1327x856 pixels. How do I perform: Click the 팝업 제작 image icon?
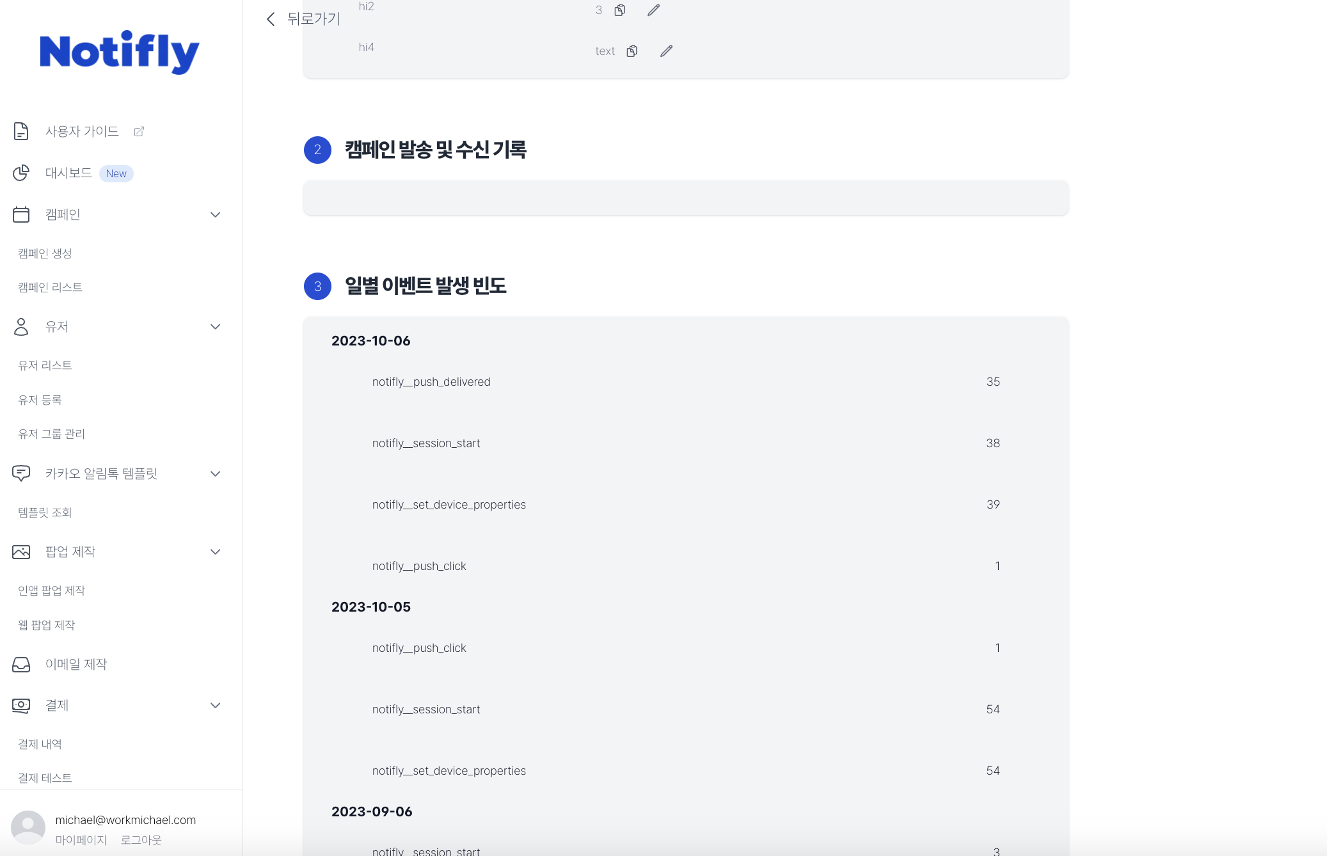point(21,551)
